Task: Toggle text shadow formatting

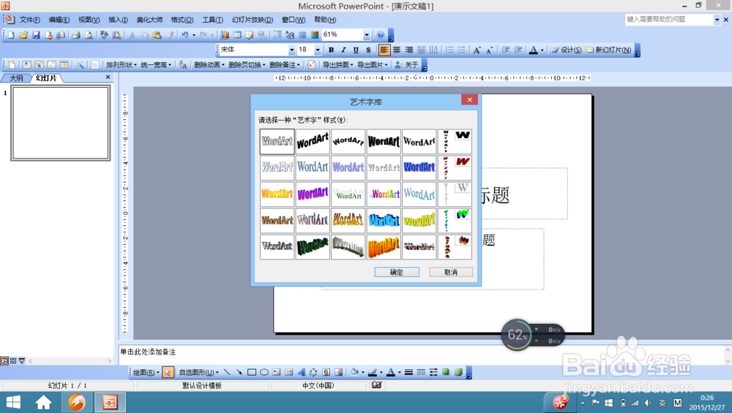Action: [x=368, y=50]
